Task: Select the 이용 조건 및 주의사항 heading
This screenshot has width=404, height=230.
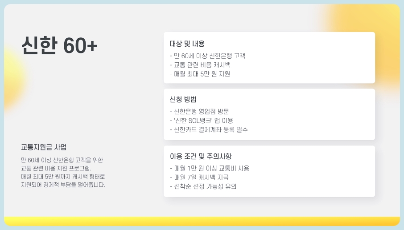Action: pos(201,156)
